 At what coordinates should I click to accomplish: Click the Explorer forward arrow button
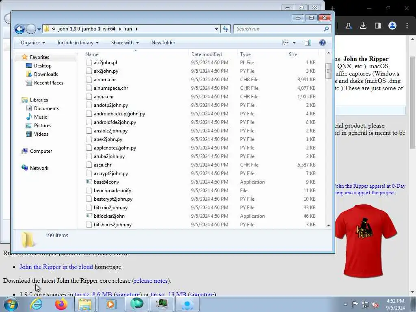point(31,29)
